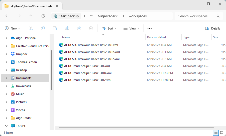
Task: Click the folder icon in the tab title
Action: 7,6
